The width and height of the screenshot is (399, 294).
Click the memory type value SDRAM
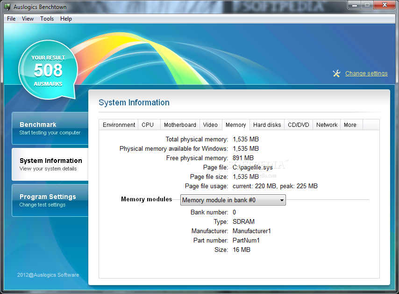point(243,221)
